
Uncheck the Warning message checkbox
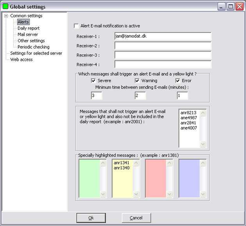pyautogui.click(x=137, y=80)
